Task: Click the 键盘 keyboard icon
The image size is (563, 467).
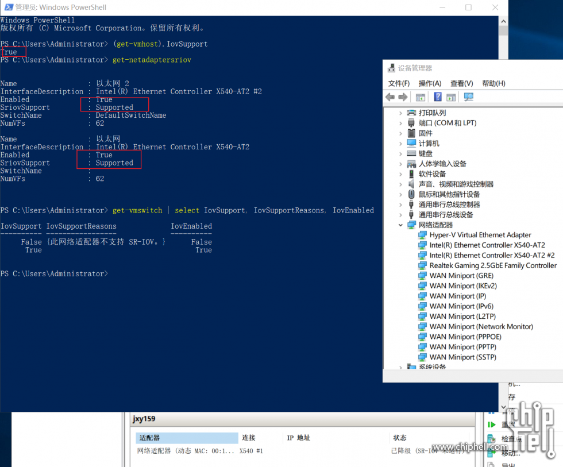Action: [x=411, y=153]
